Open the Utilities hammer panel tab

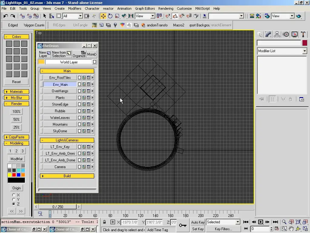click(x=303, y=35)
